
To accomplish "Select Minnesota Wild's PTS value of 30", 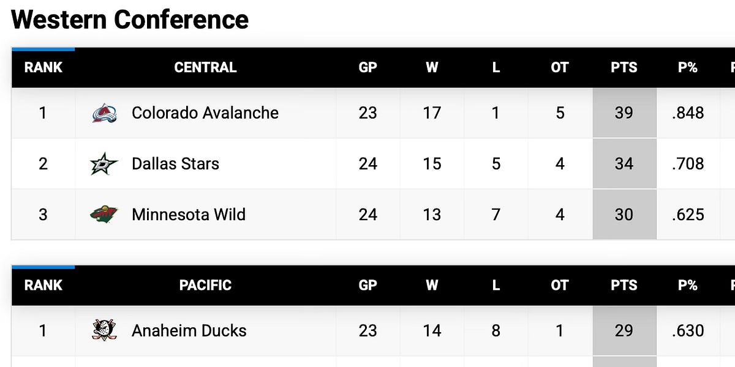I will click(x=624, y=215).
